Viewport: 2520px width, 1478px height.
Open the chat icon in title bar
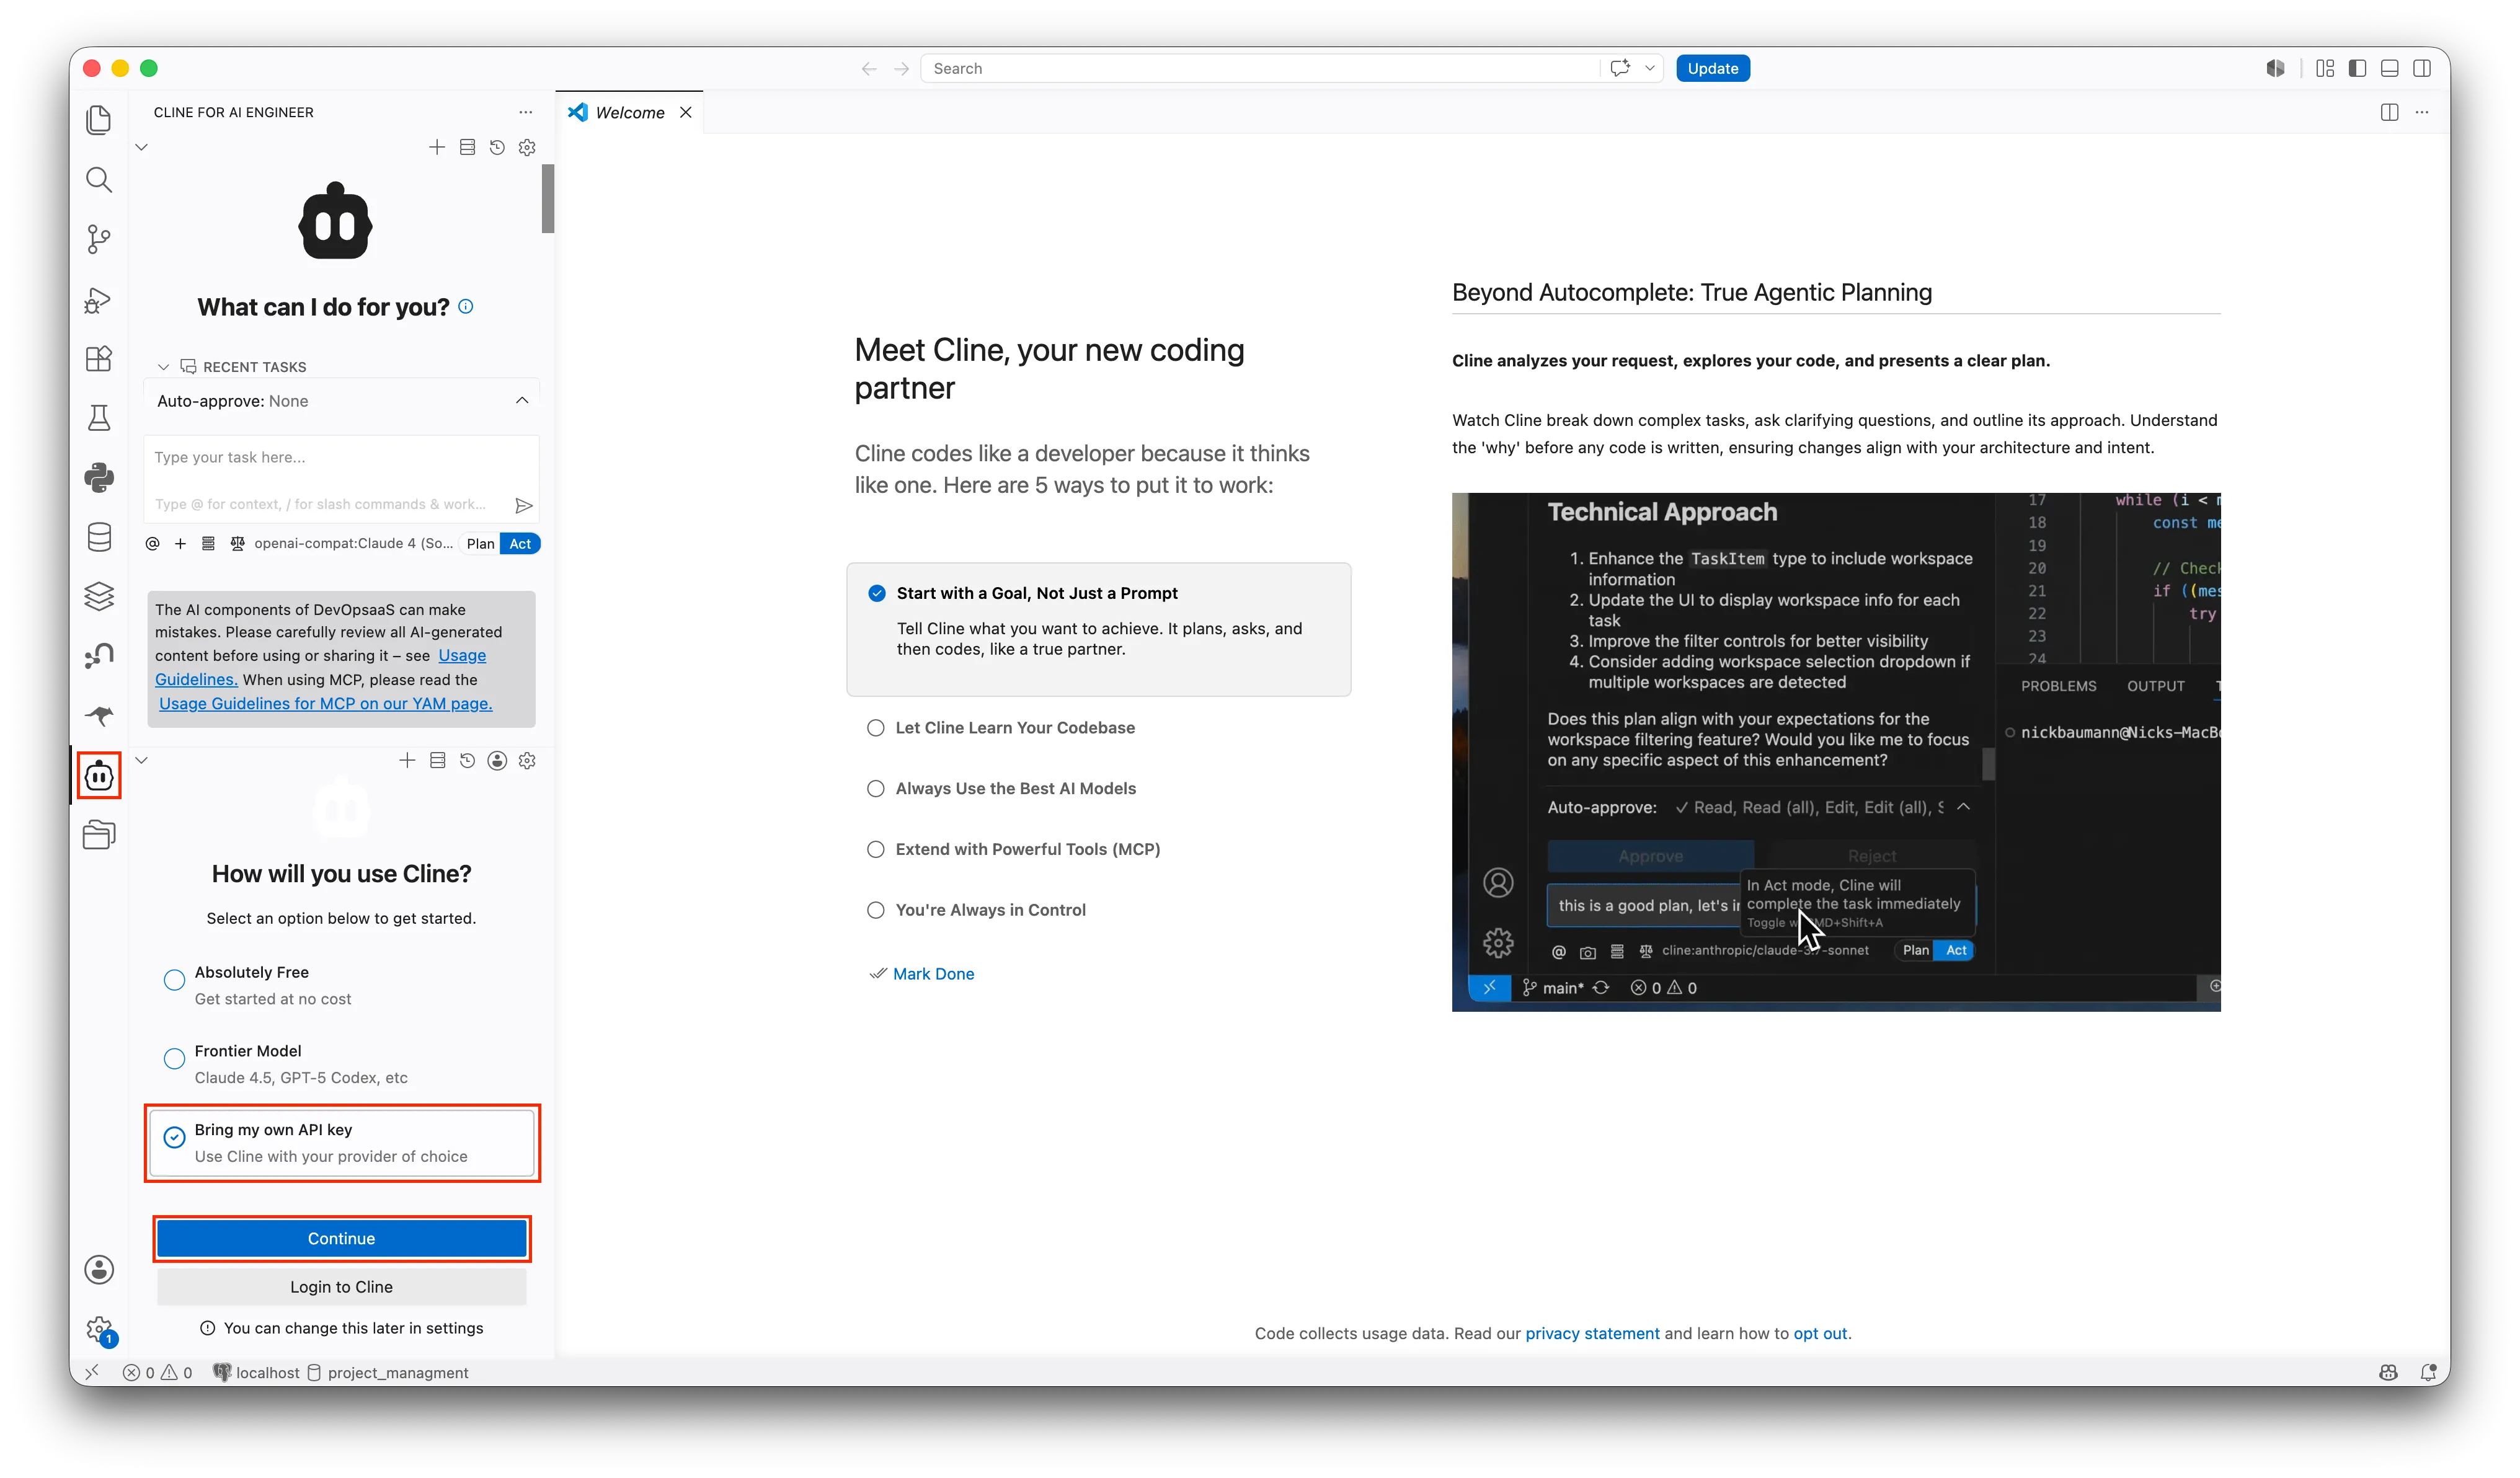(1620, 68)
